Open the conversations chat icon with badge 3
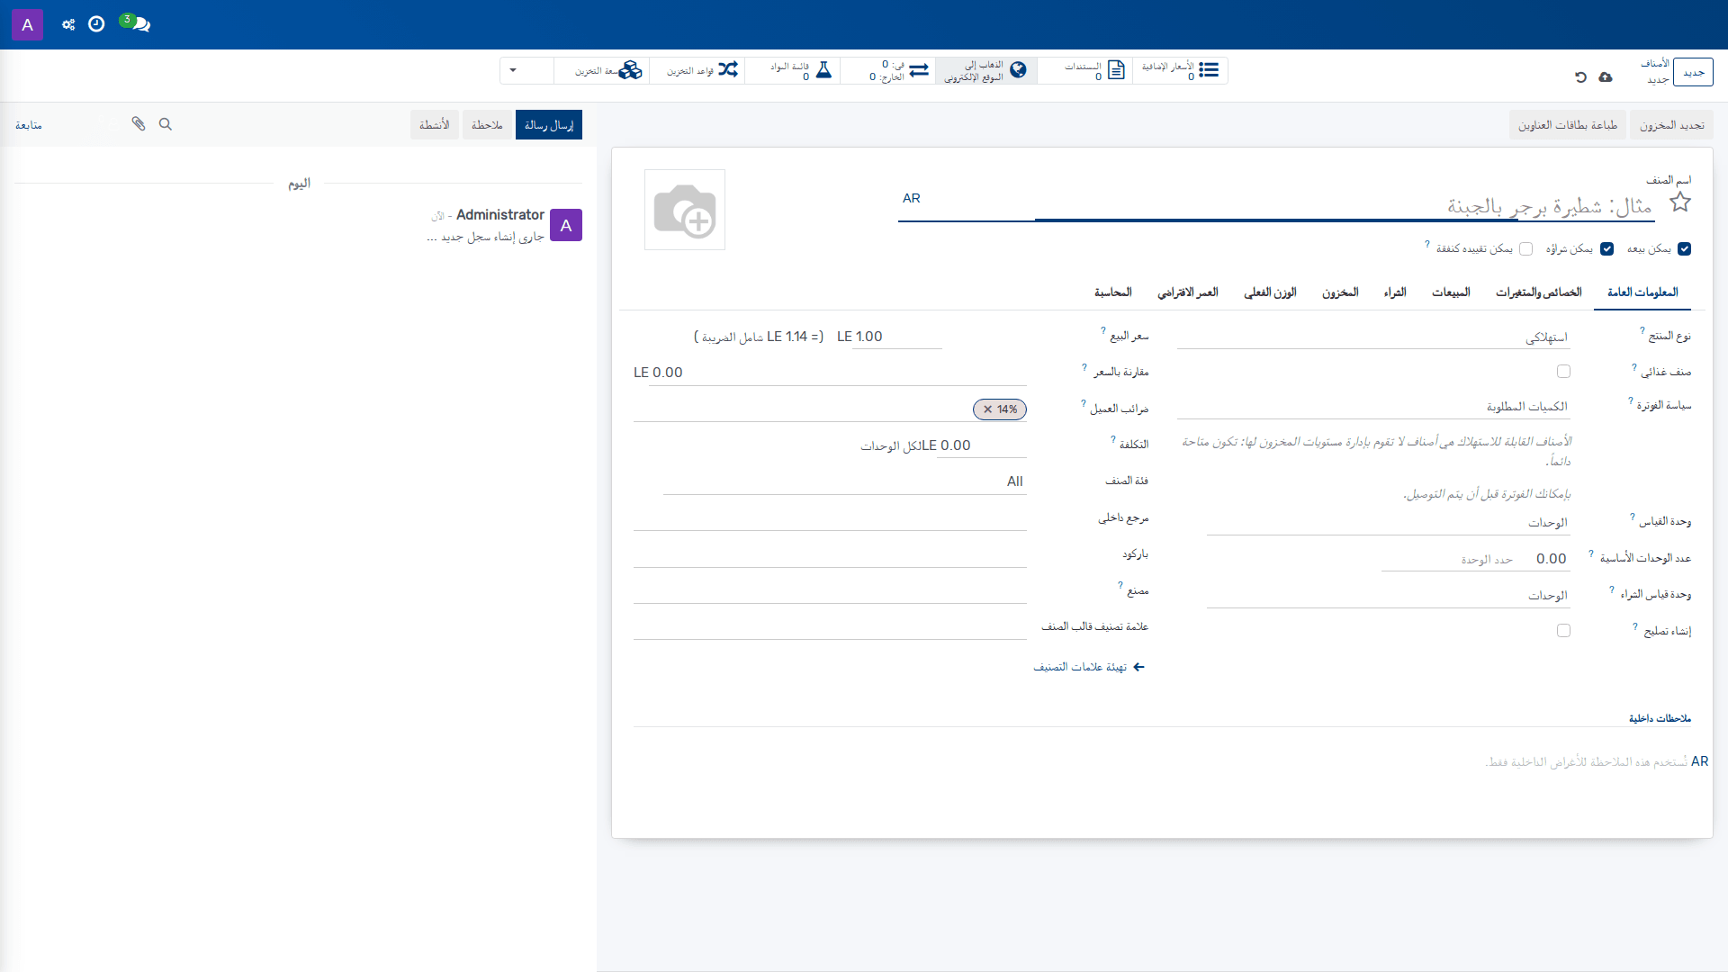This screenshot has width=1728, height=972. coord(136,23)
